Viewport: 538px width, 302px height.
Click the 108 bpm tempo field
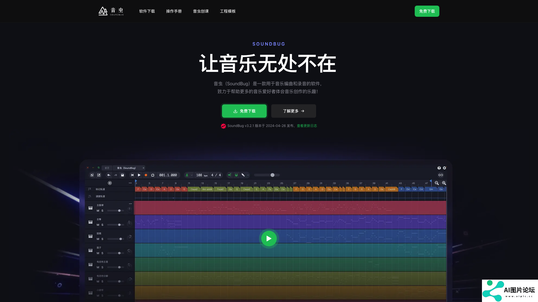(202, 175)
